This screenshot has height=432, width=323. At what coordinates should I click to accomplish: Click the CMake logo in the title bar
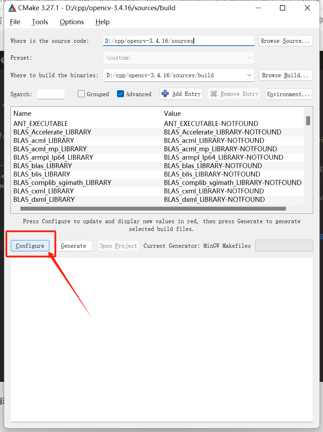tap(12, 8)
